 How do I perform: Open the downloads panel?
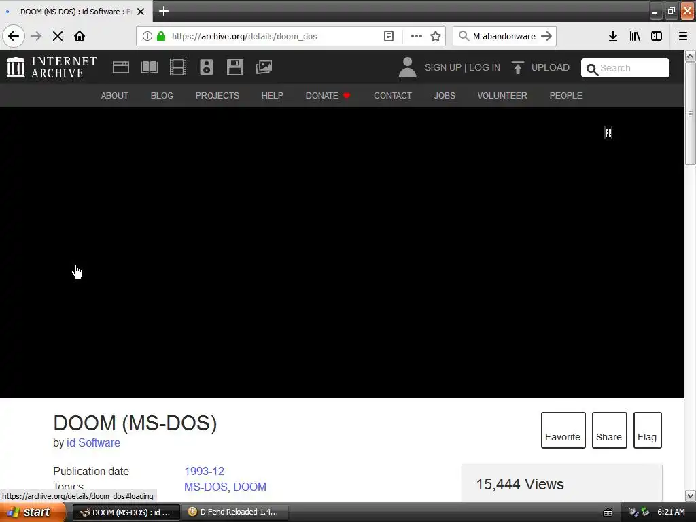613,36
